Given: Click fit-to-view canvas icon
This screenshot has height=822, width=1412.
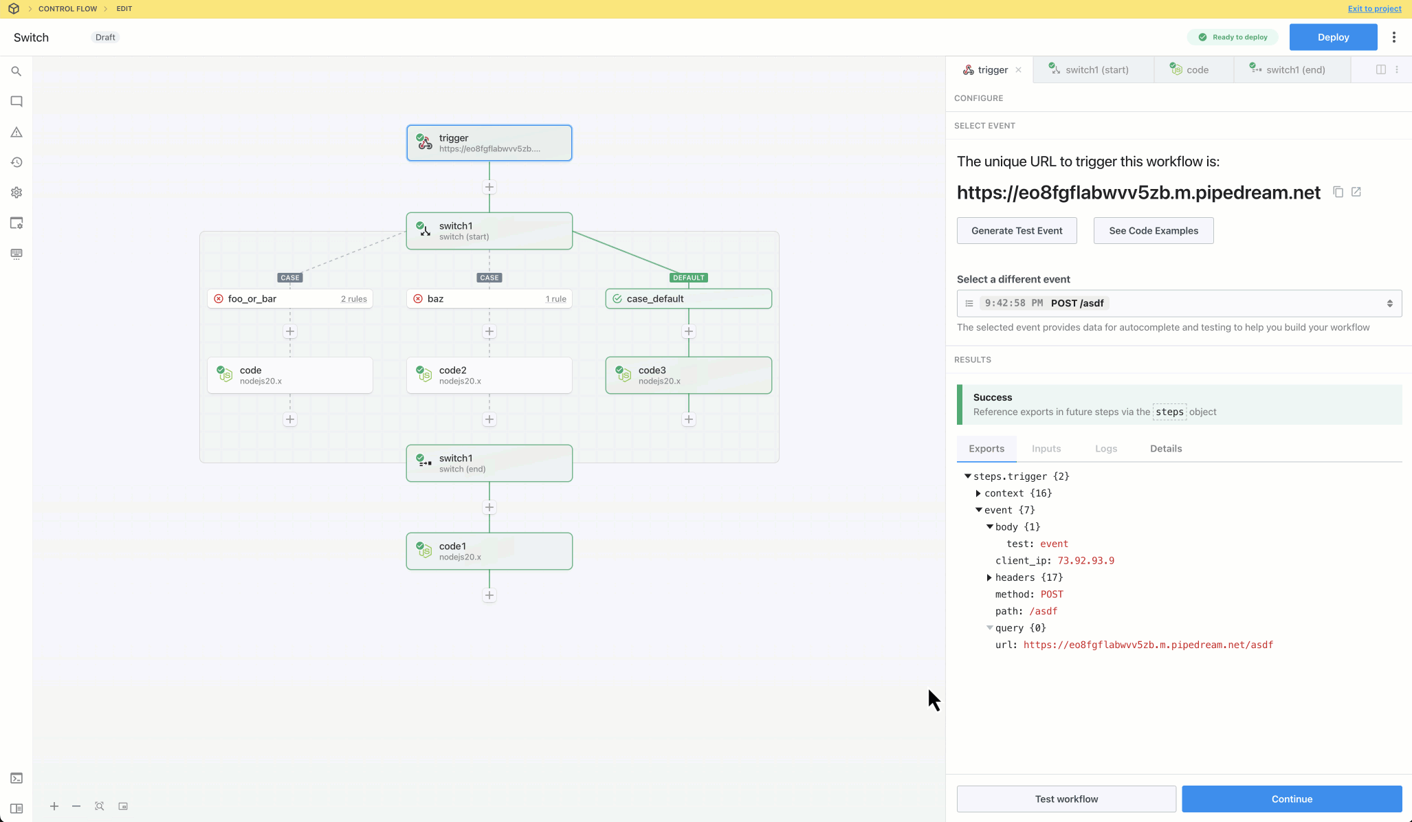Looking at the screenshot, I should point(100,806).
